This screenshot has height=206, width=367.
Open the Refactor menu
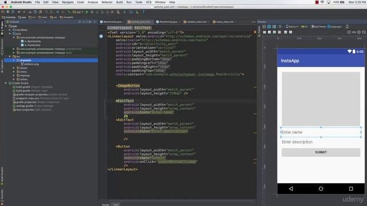pos(107,2)
